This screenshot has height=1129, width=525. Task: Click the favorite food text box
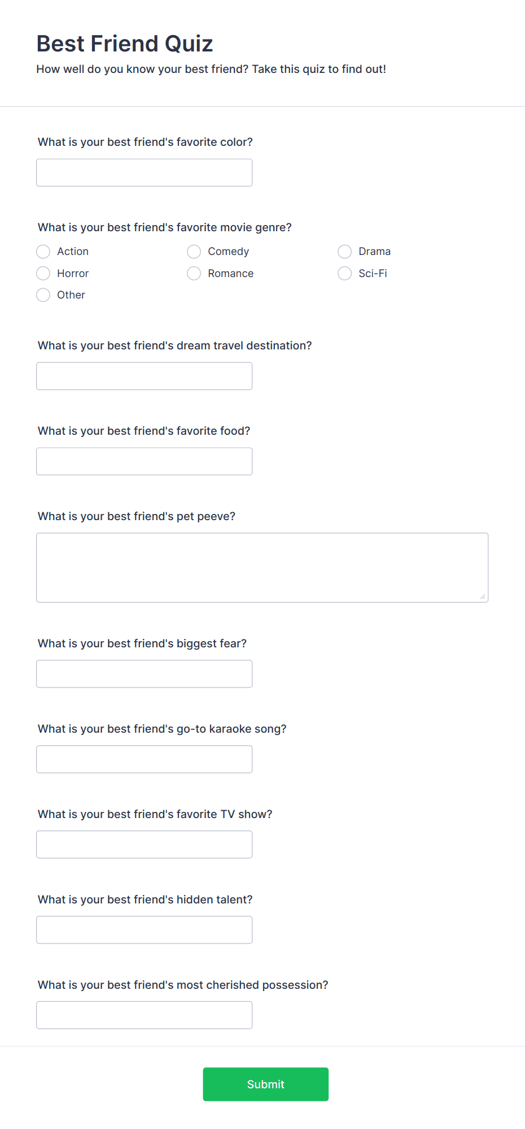(145, 461)
